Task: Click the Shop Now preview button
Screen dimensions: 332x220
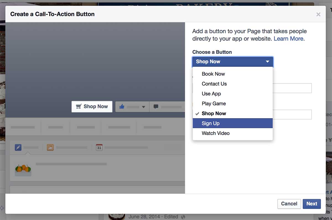Action: pyautogui.click(x=92, y=107)
